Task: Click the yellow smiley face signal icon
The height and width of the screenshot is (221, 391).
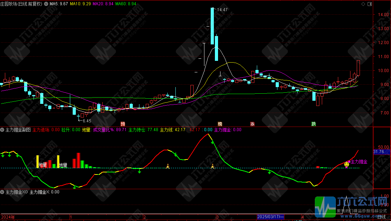Action: [346, 164]
